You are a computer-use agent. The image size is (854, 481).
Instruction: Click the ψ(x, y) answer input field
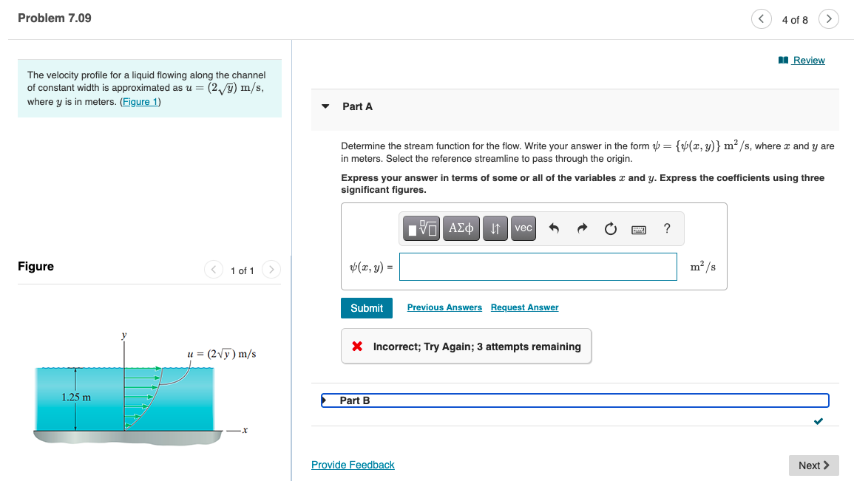tap(538, 267)
